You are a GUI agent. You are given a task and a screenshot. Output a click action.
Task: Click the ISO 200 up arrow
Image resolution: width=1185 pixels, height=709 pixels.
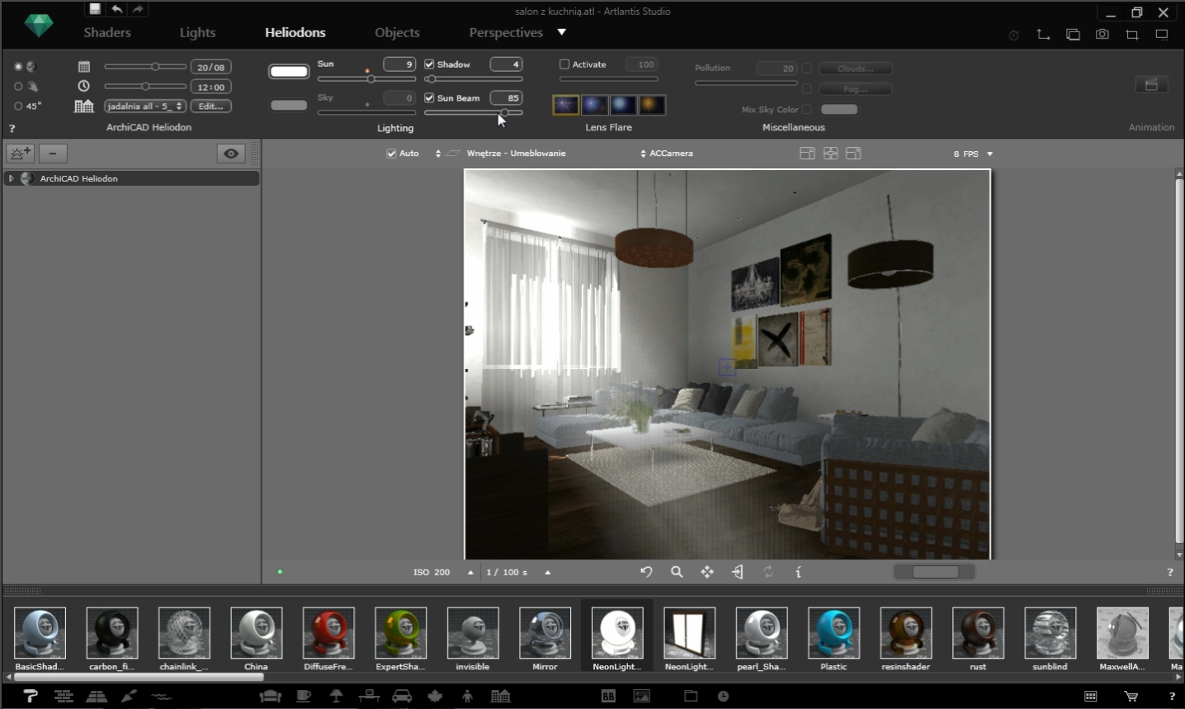470,572
